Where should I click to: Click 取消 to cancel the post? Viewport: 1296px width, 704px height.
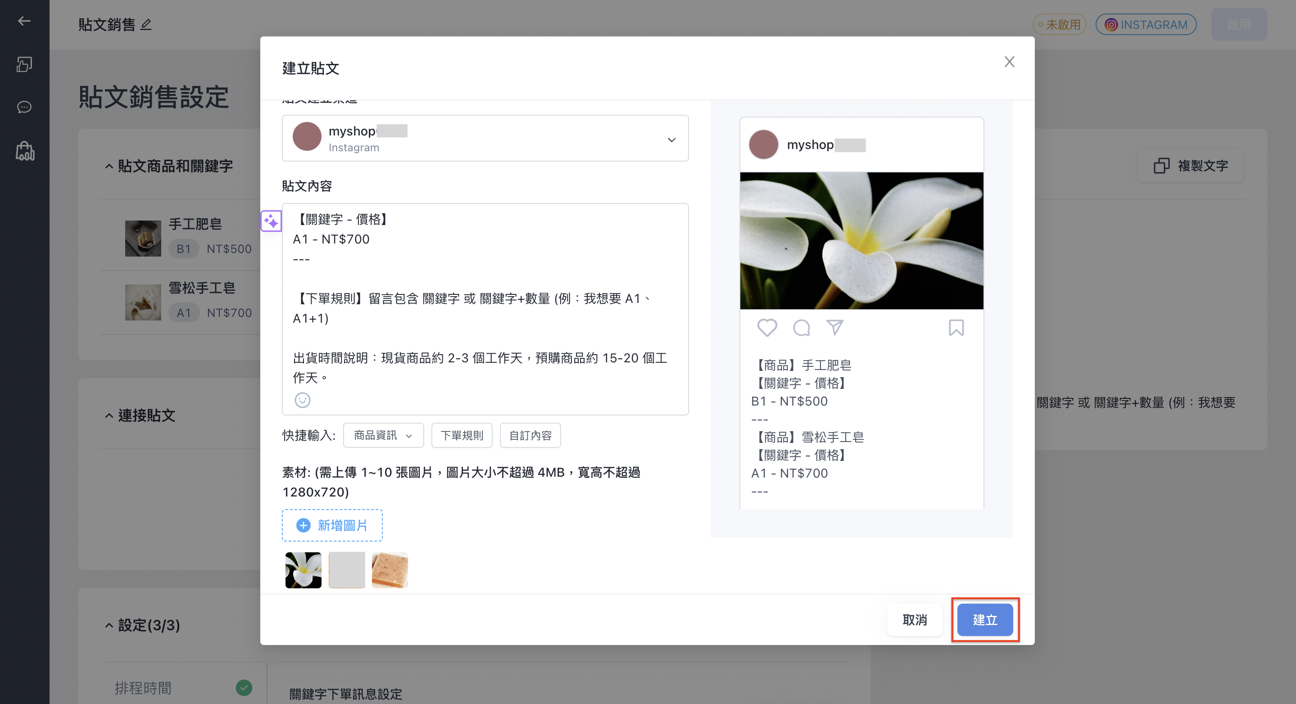(915, 619)
